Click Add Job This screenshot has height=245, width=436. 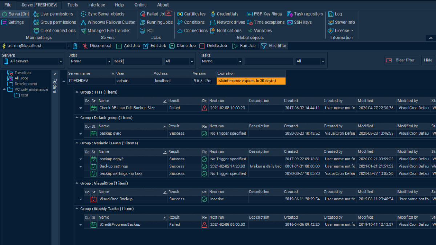pos(128,46)
